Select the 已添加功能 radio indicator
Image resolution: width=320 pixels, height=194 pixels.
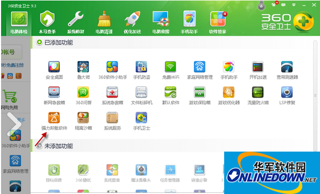[x=39, y=42]
